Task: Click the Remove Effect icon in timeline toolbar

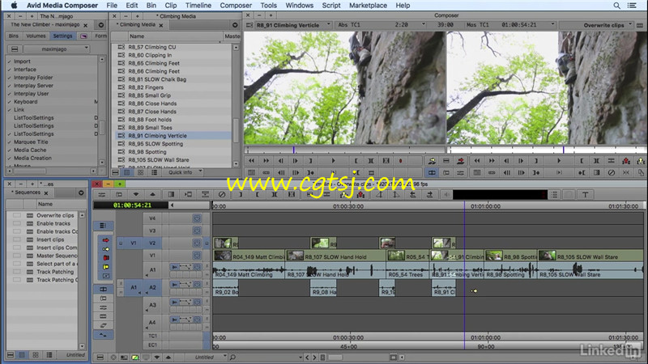Action: [x=222, y=194]
